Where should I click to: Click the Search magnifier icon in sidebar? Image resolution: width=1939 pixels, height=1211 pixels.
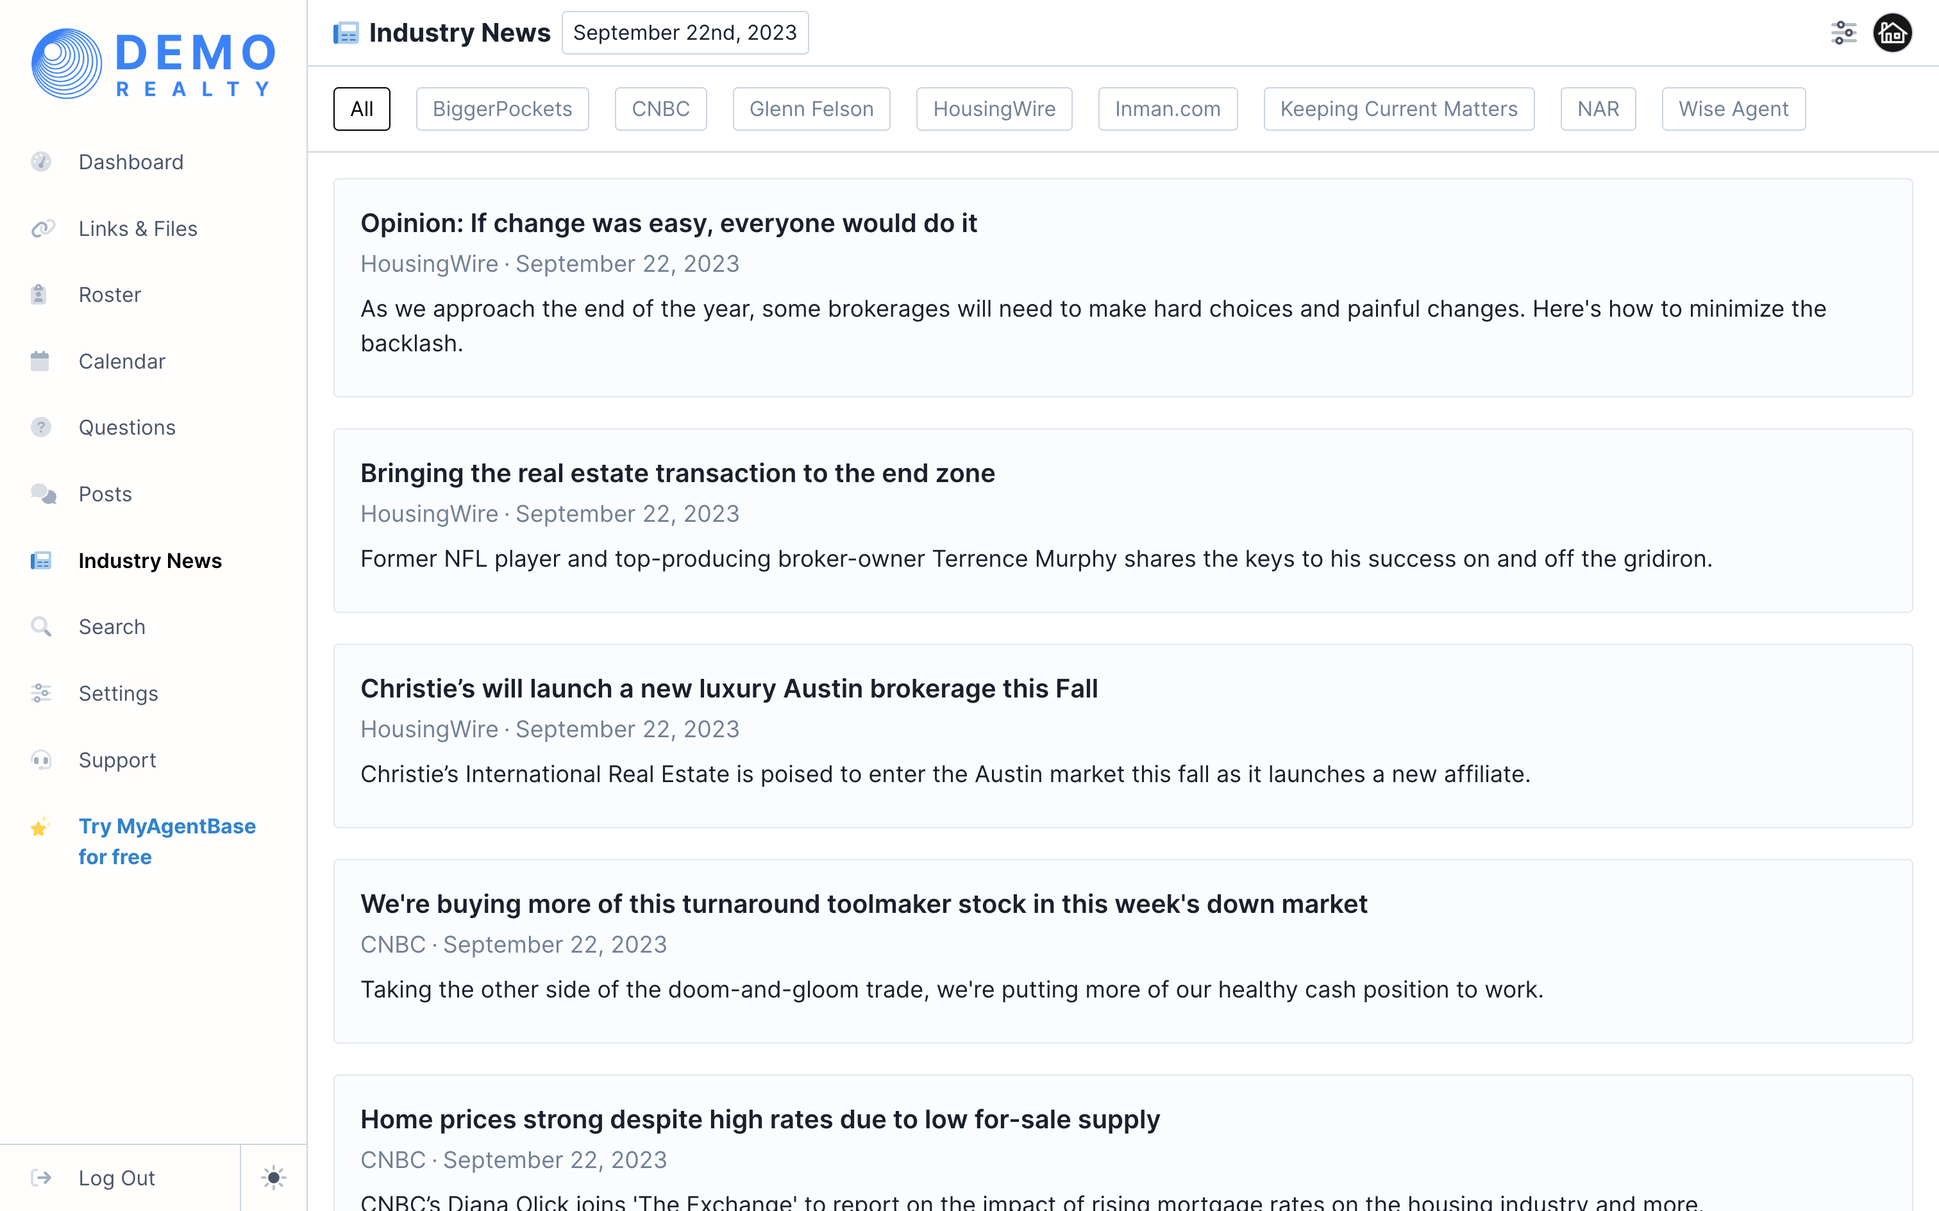pyautogui.click(x=41, y=627)
